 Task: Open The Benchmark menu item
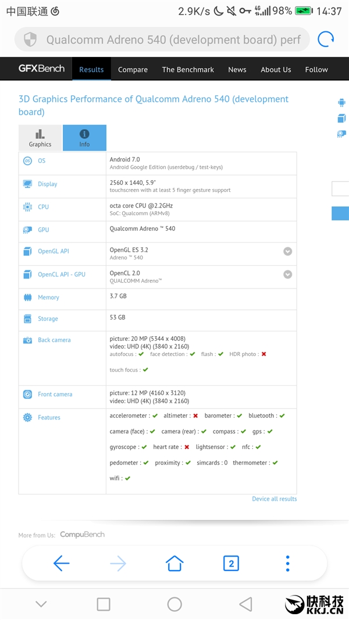point(188,69)
